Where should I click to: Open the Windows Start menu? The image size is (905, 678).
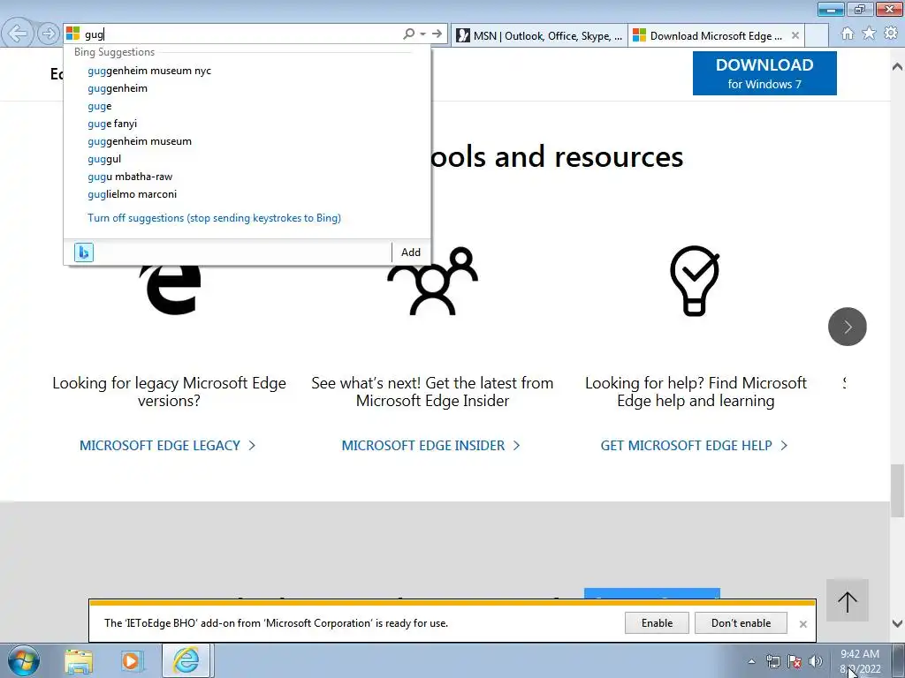coord(24,660)
